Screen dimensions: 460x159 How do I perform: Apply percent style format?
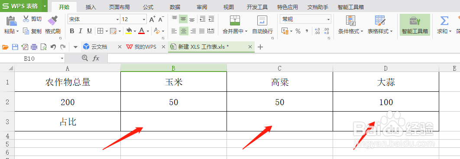click(298, 31)
